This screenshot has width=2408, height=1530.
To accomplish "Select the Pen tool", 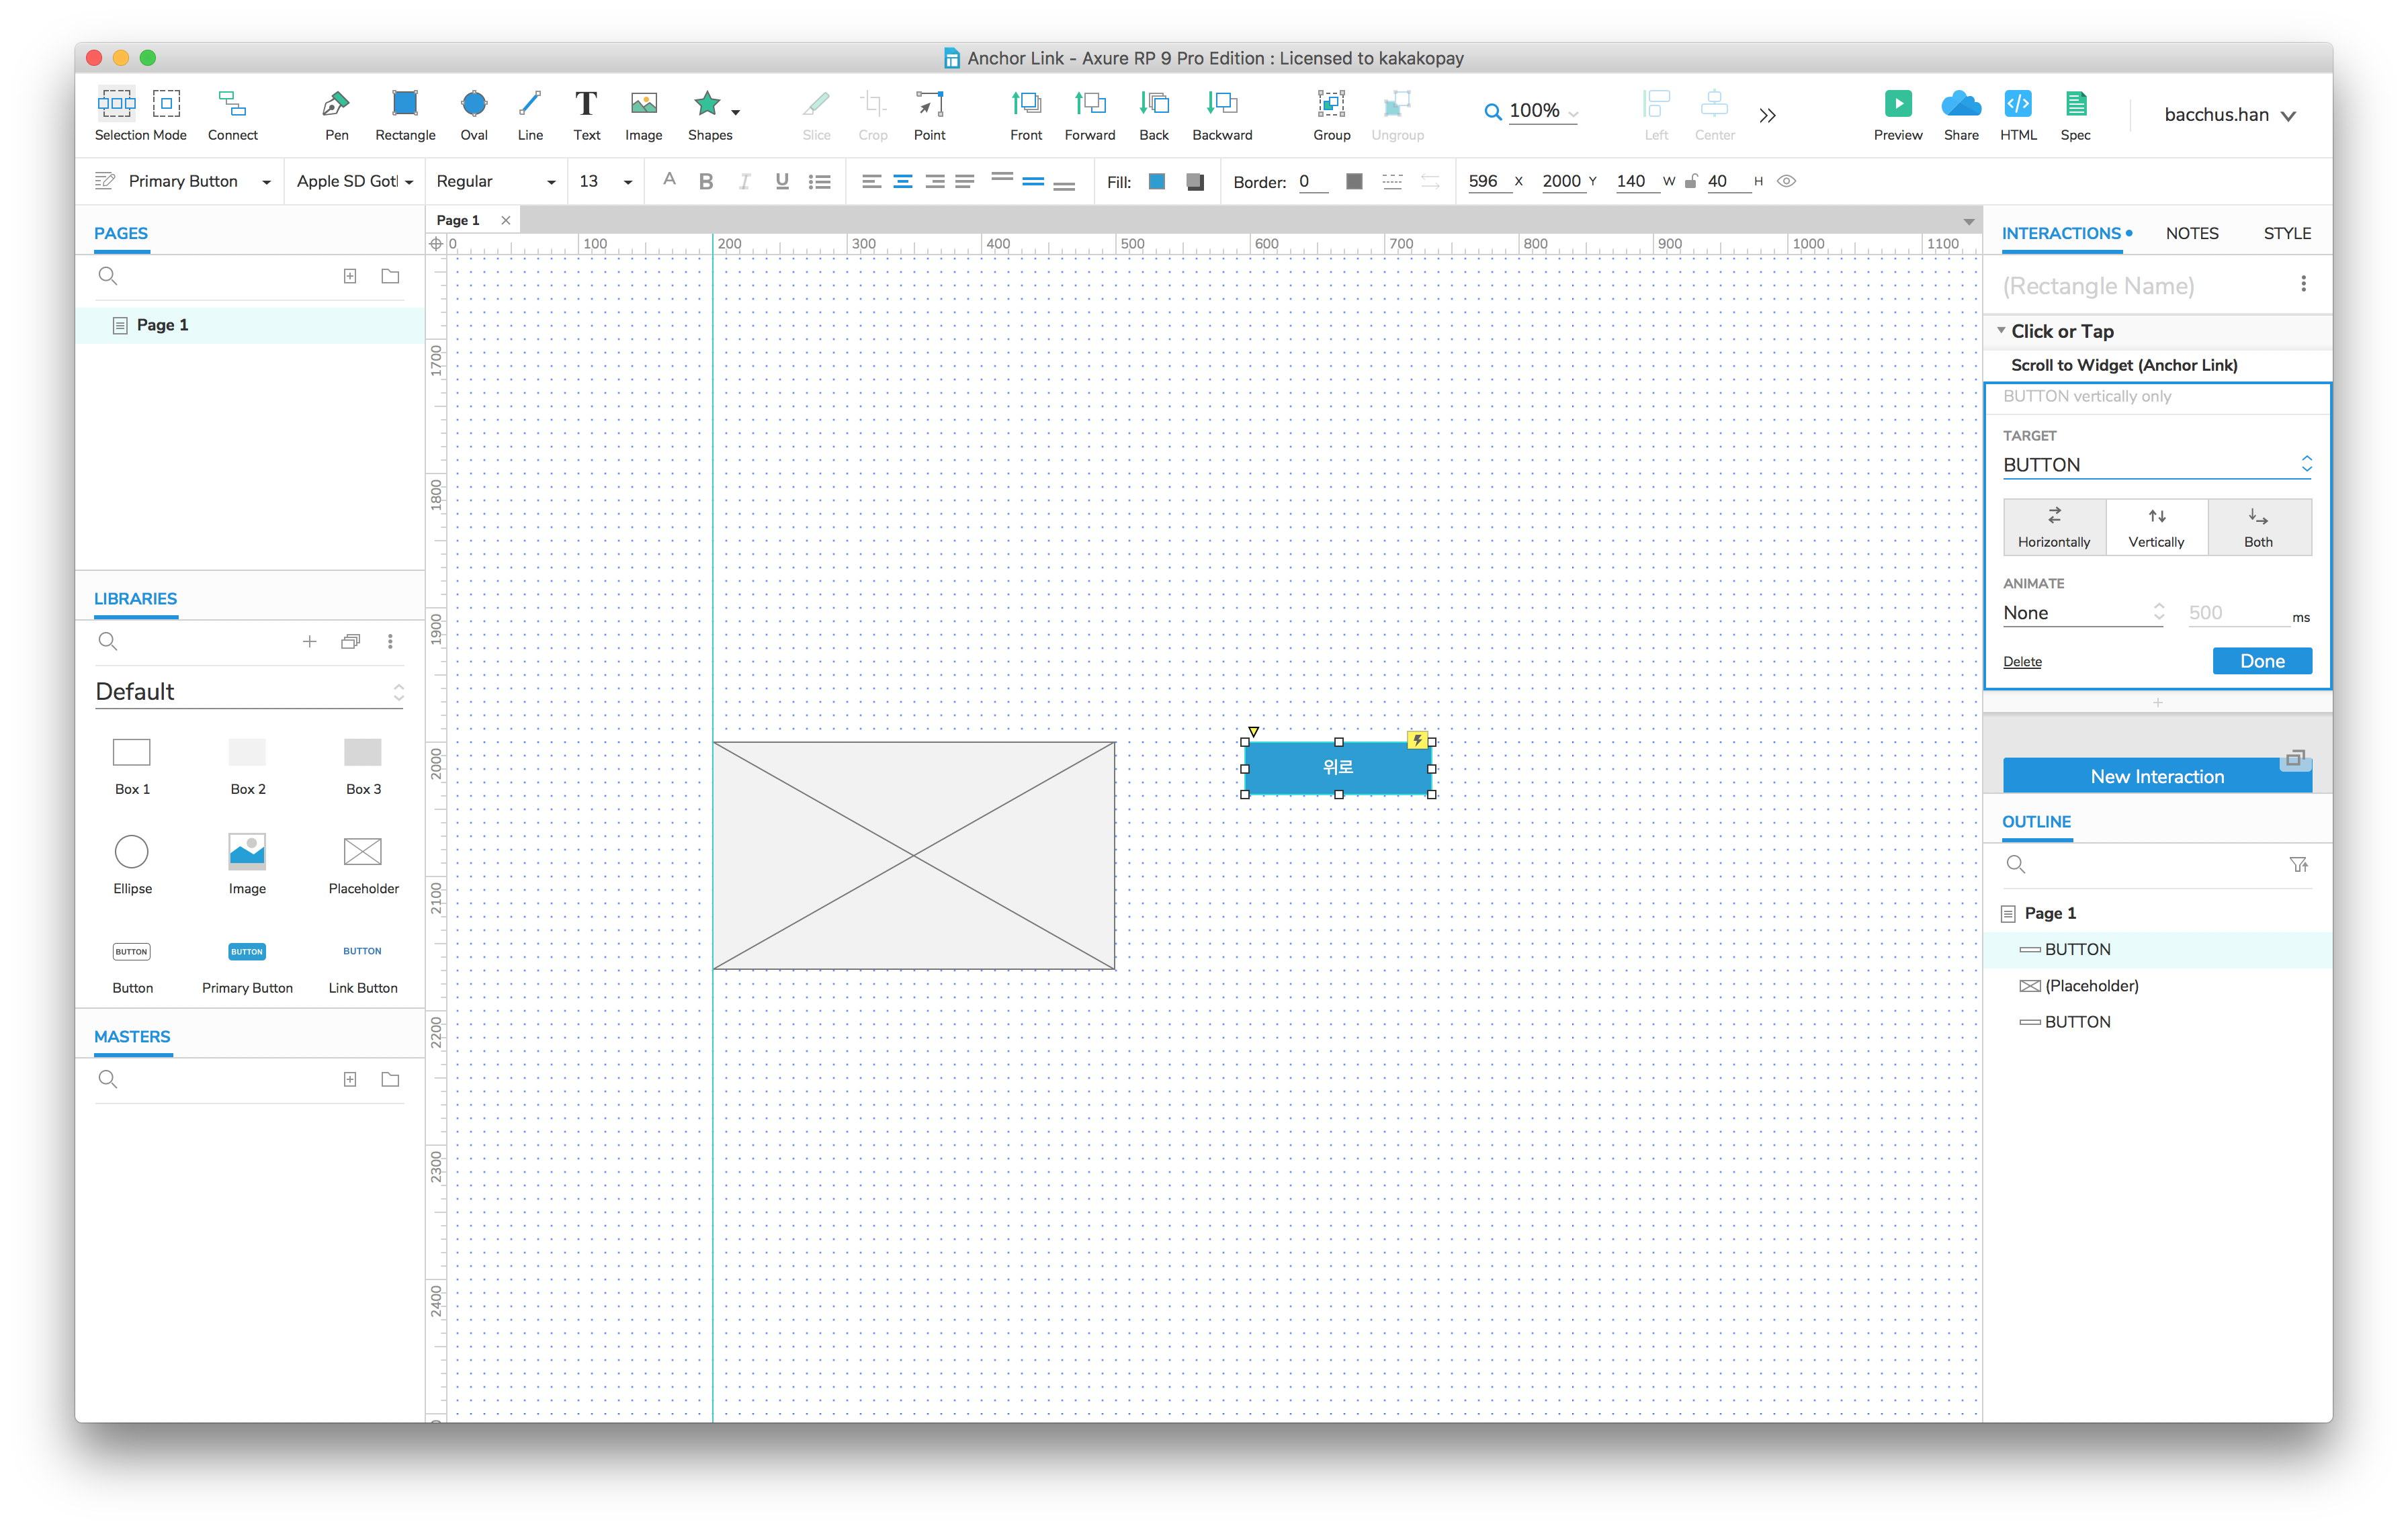I will click(x=336, y=104).
